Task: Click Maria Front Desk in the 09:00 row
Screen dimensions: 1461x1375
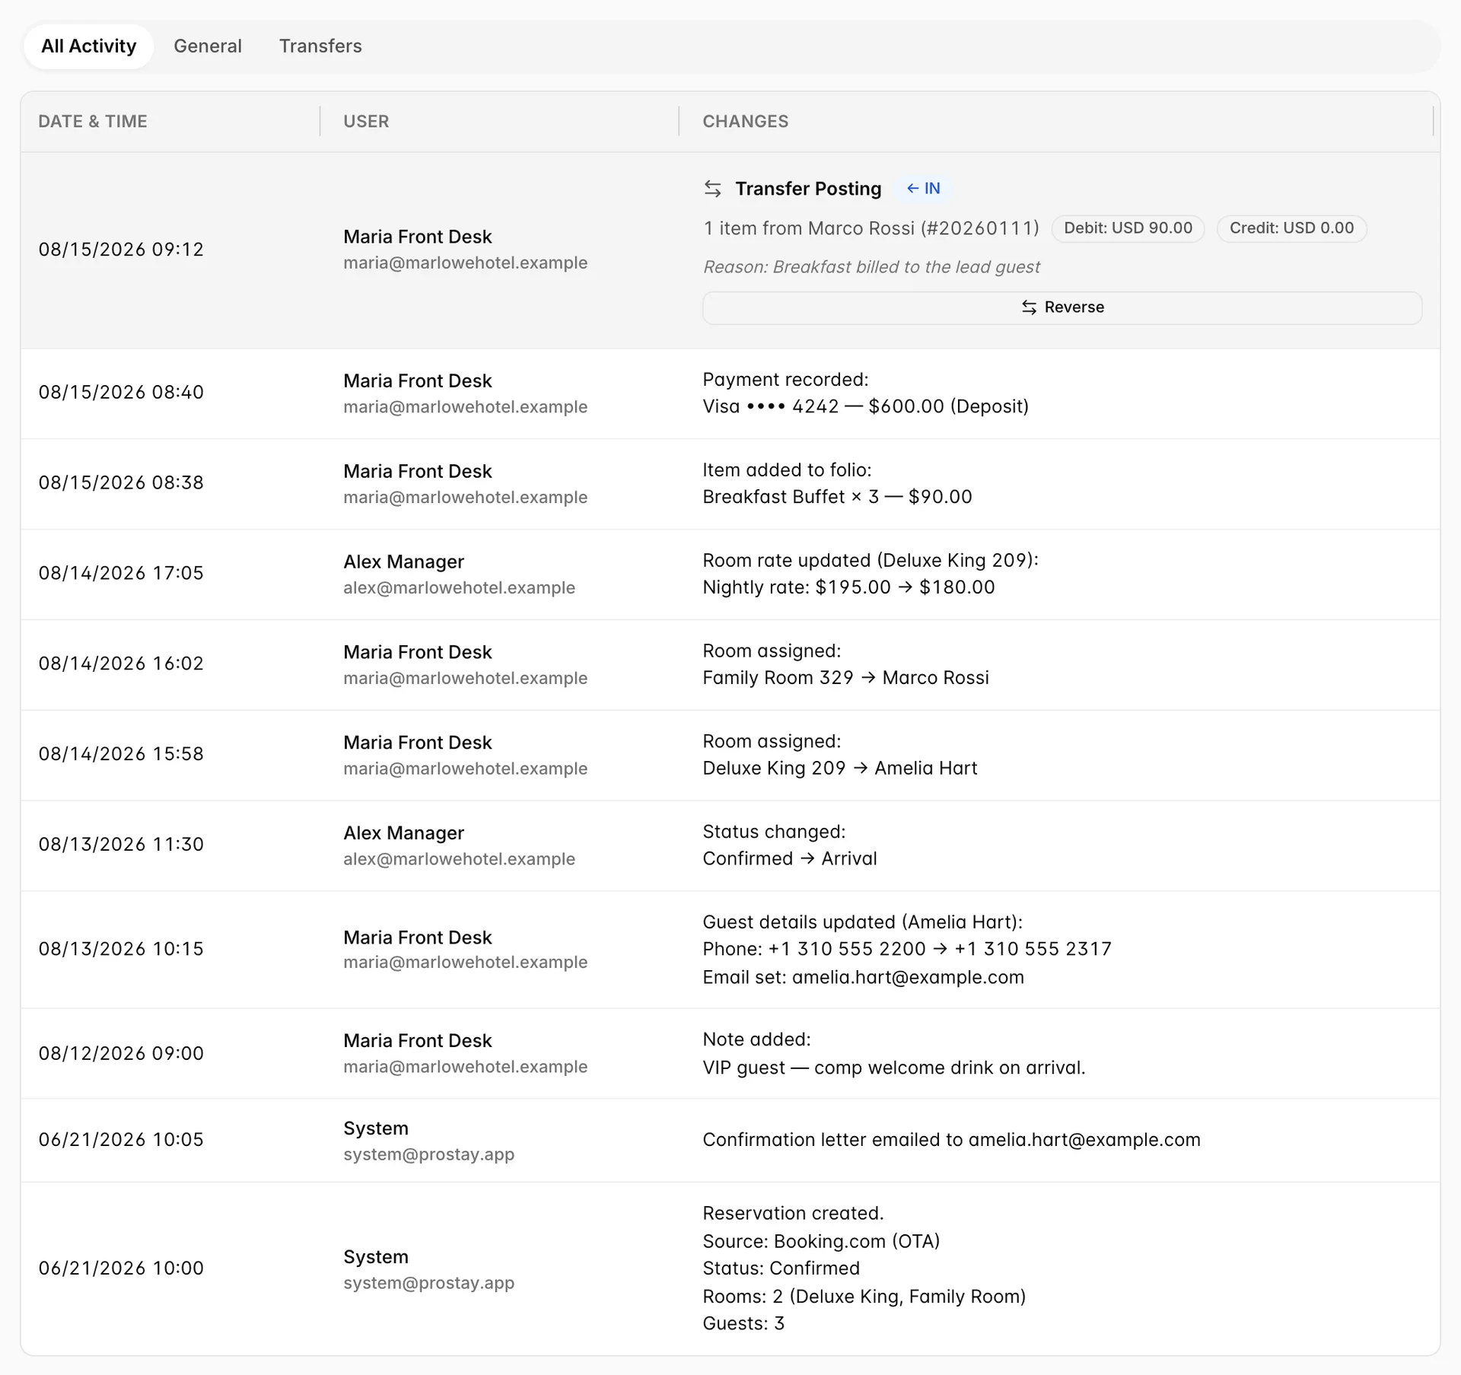Action: 417,1041
